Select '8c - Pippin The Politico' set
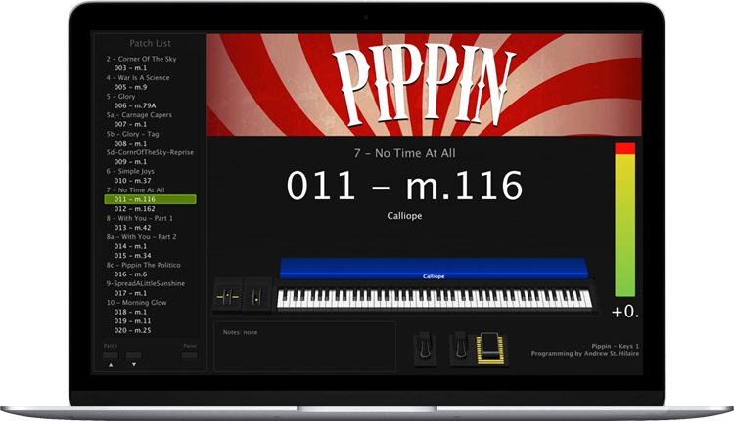The image size is (734, 421). tap(143, 265)
